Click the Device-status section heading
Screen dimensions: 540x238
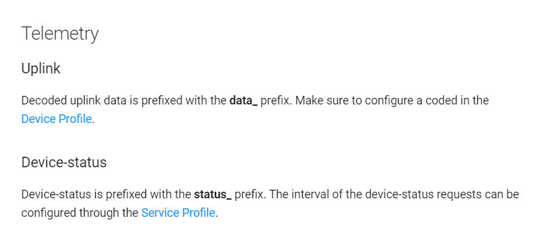tap(64, 162)
